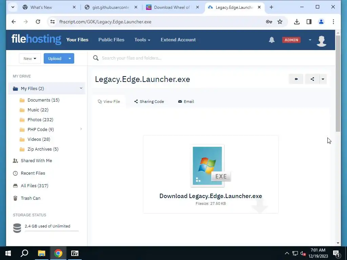Click the blue Upload button

[x=55, y=58]
